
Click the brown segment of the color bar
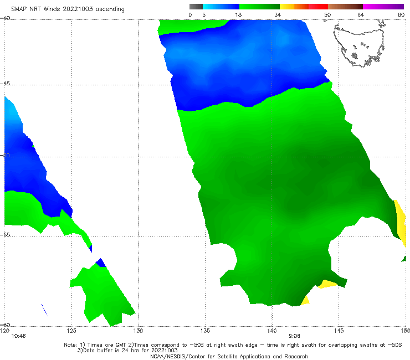pyautogui.click(x=345, y=7)
